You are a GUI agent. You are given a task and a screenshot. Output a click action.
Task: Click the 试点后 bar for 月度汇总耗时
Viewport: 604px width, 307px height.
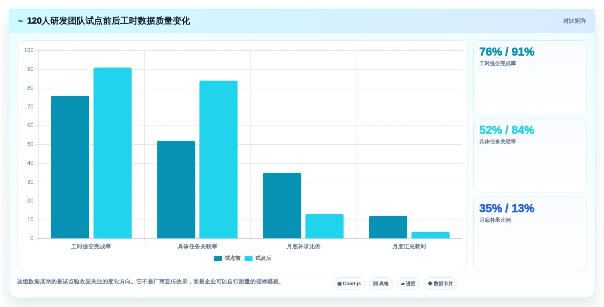pyautogui.click(x=430, y=235)
